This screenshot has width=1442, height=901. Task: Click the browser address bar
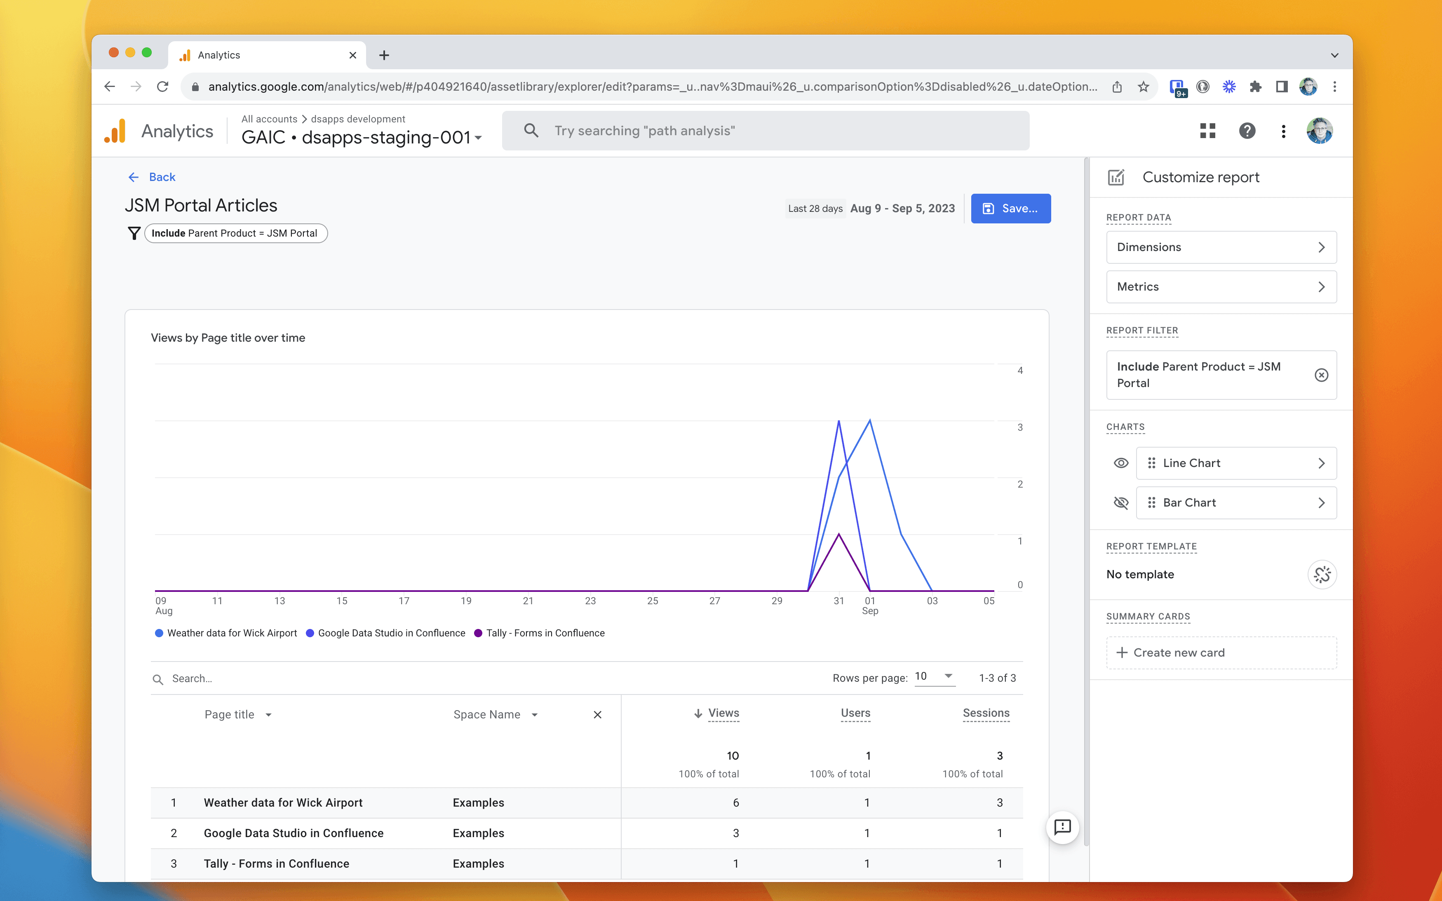653,87
